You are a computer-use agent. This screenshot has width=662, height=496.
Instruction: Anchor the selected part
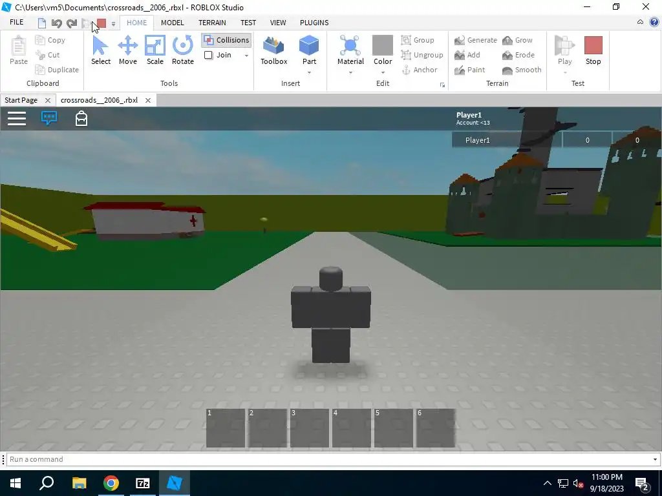tap(419, 70)
